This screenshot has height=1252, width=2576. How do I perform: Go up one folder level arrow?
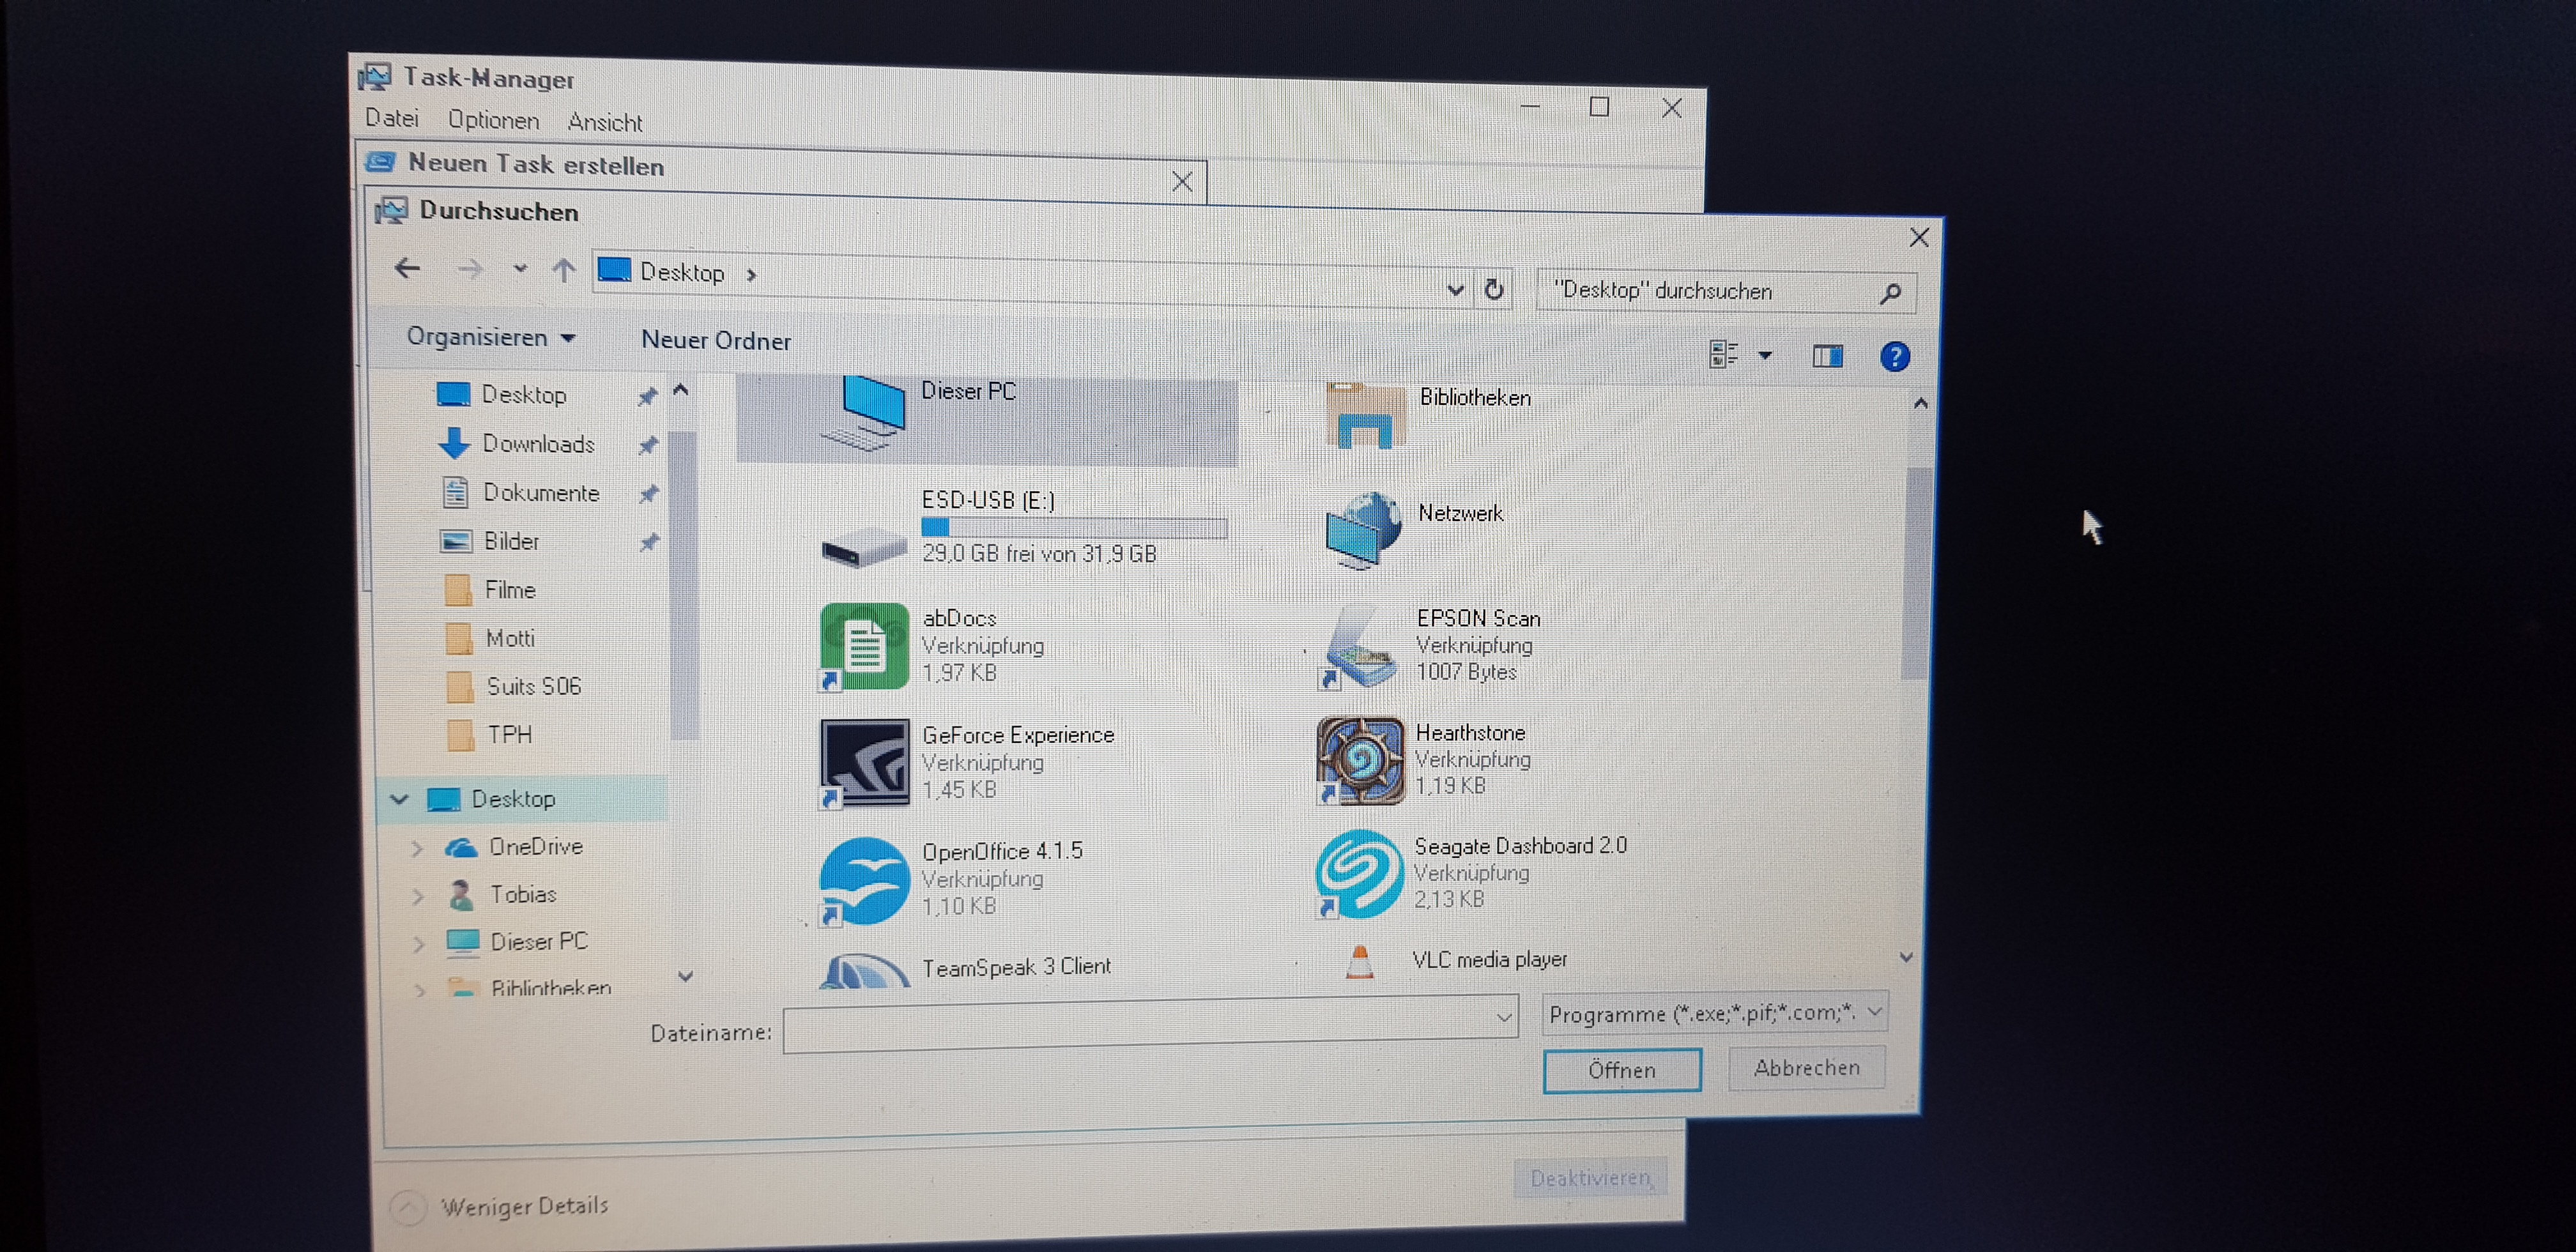point(564,270)
